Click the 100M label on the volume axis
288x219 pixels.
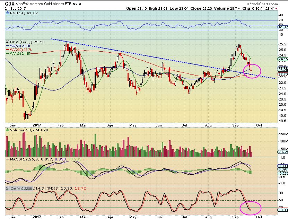click(283, 141)
